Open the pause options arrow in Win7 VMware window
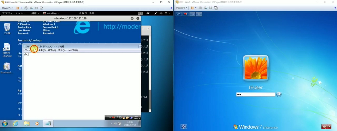 point(195,8)
